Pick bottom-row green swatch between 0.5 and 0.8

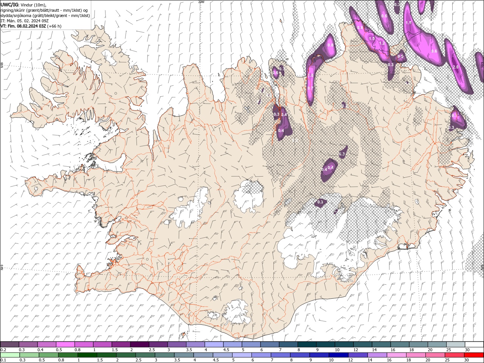click(x=49, y=355)
